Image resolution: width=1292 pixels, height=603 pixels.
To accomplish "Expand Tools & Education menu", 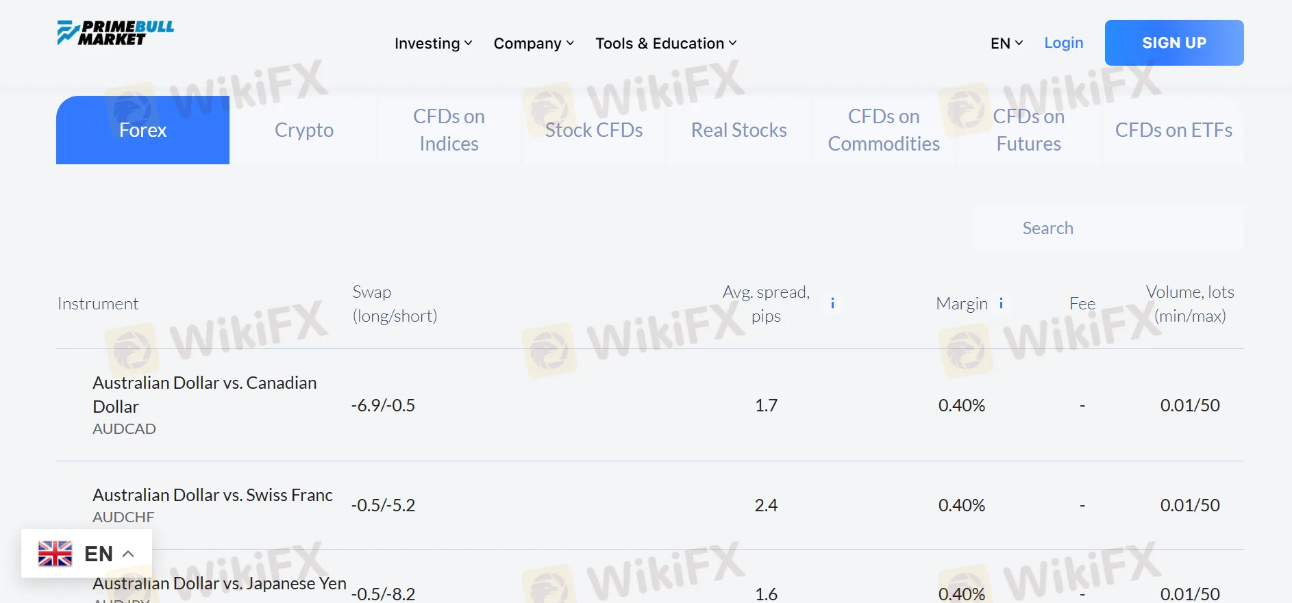I will (665, 43).
